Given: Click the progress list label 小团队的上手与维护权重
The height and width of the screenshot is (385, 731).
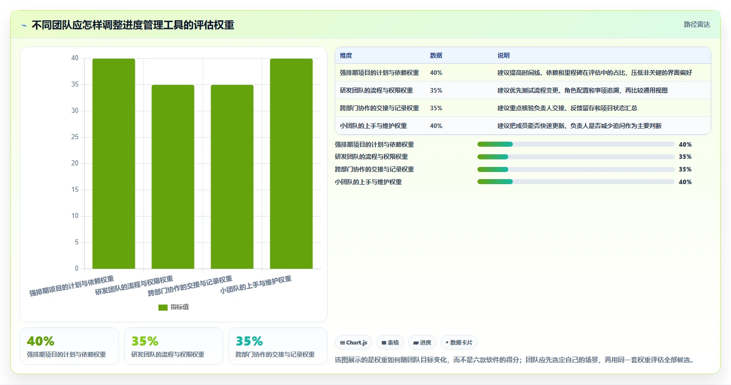Looking at the screenshot, I should [x=368, y=182].
